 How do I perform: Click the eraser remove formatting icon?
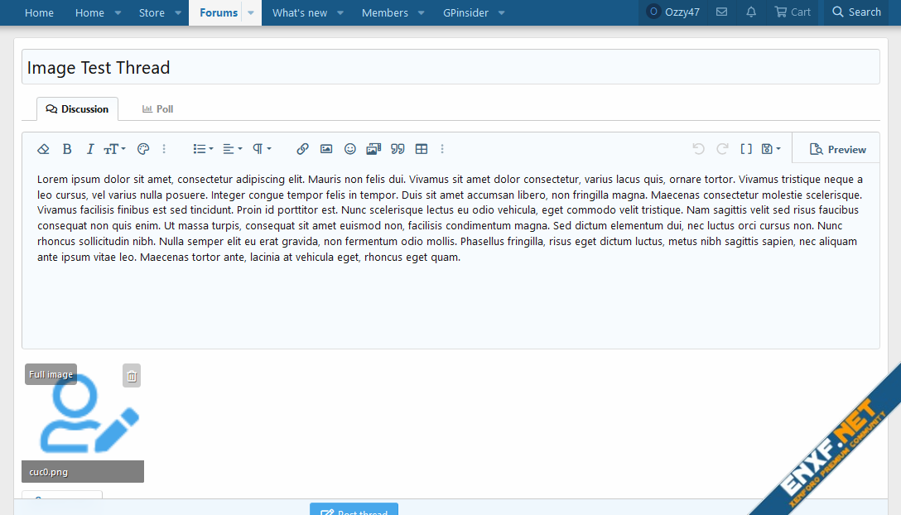pos(44,149)
